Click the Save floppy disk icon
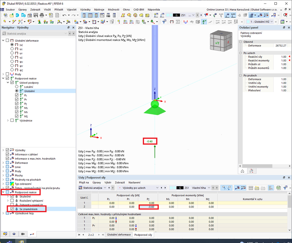 pos(36,15)
